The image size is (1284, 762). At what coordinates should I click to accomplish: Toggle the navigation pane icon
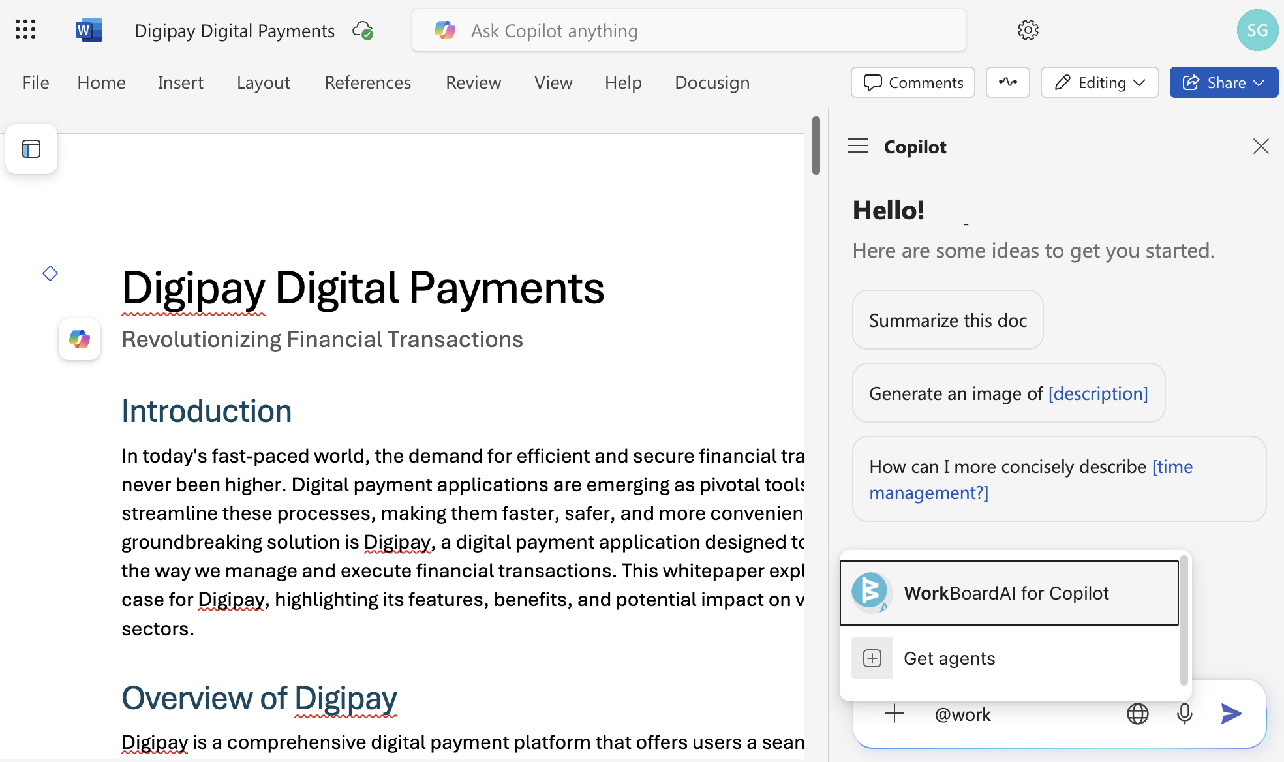tap(31, 149)
